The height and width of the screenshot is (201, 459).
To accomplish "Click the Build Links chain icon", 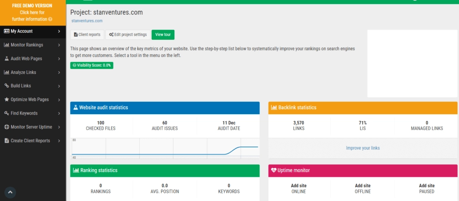I will [x=7, y=86].
